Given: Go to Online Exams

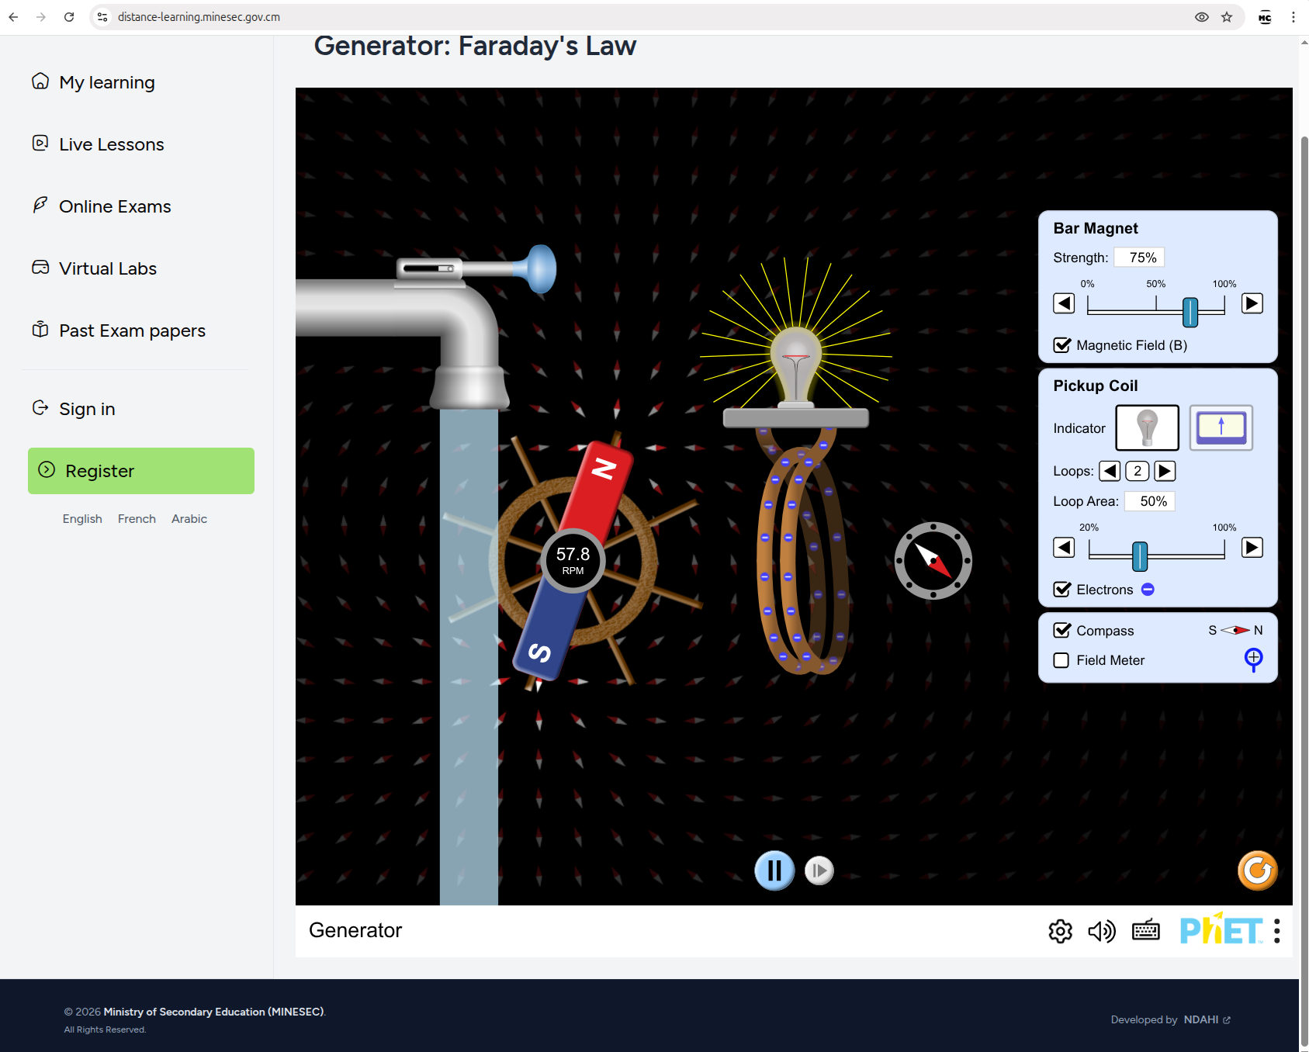Looking at the screenshot, I should tap(115, 206).
